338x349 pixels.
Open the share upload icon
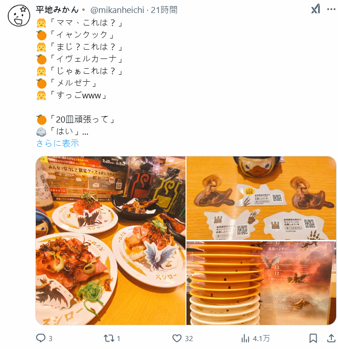click(331, 338)
